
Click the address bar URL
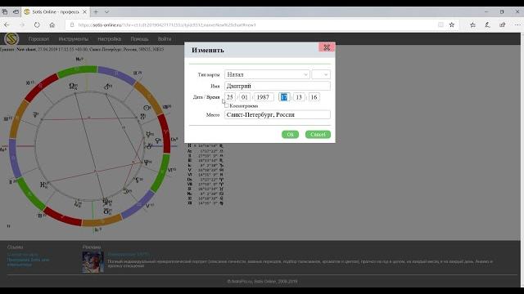167,25
